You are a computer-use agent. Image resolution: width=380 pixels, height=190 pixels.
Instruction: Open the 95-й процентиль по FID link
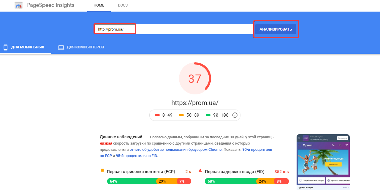click(x=137, y=156)
